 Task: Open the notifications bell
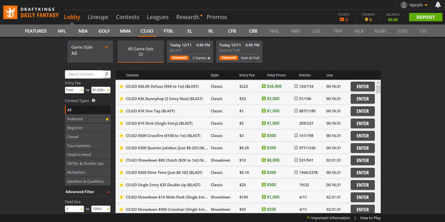[437, 5]
